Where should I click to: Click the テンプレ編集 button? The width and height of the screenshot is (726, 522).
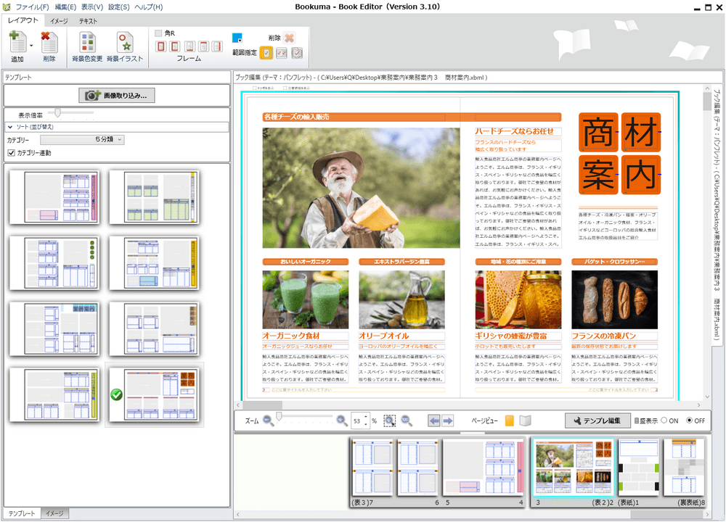(x=597, y=420)
